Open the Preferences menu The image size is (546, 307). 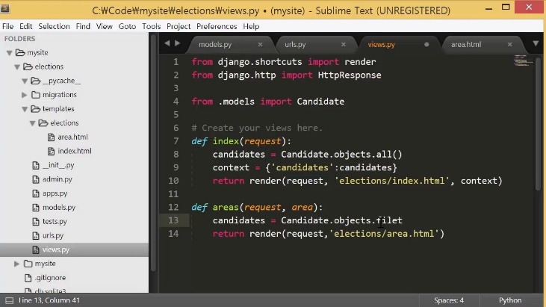tap(217, 26)
